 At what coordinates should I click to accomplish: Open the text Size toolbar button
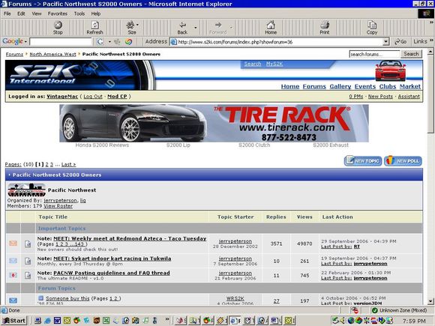132,28
